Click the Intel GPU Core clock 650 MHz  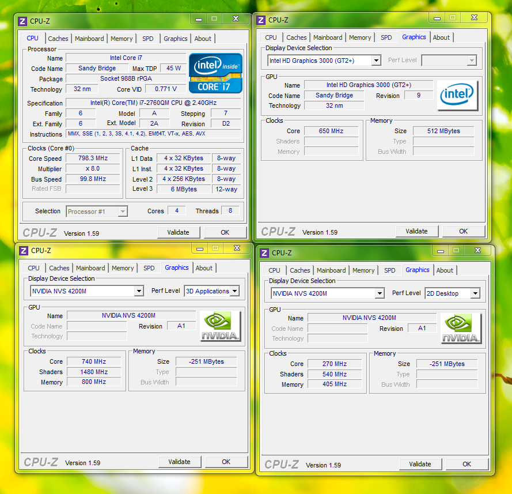(331, 131)
